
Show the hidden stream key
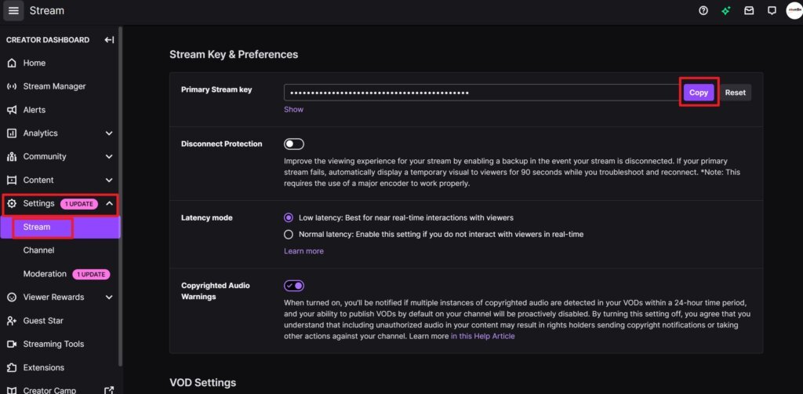pos(293,110)
